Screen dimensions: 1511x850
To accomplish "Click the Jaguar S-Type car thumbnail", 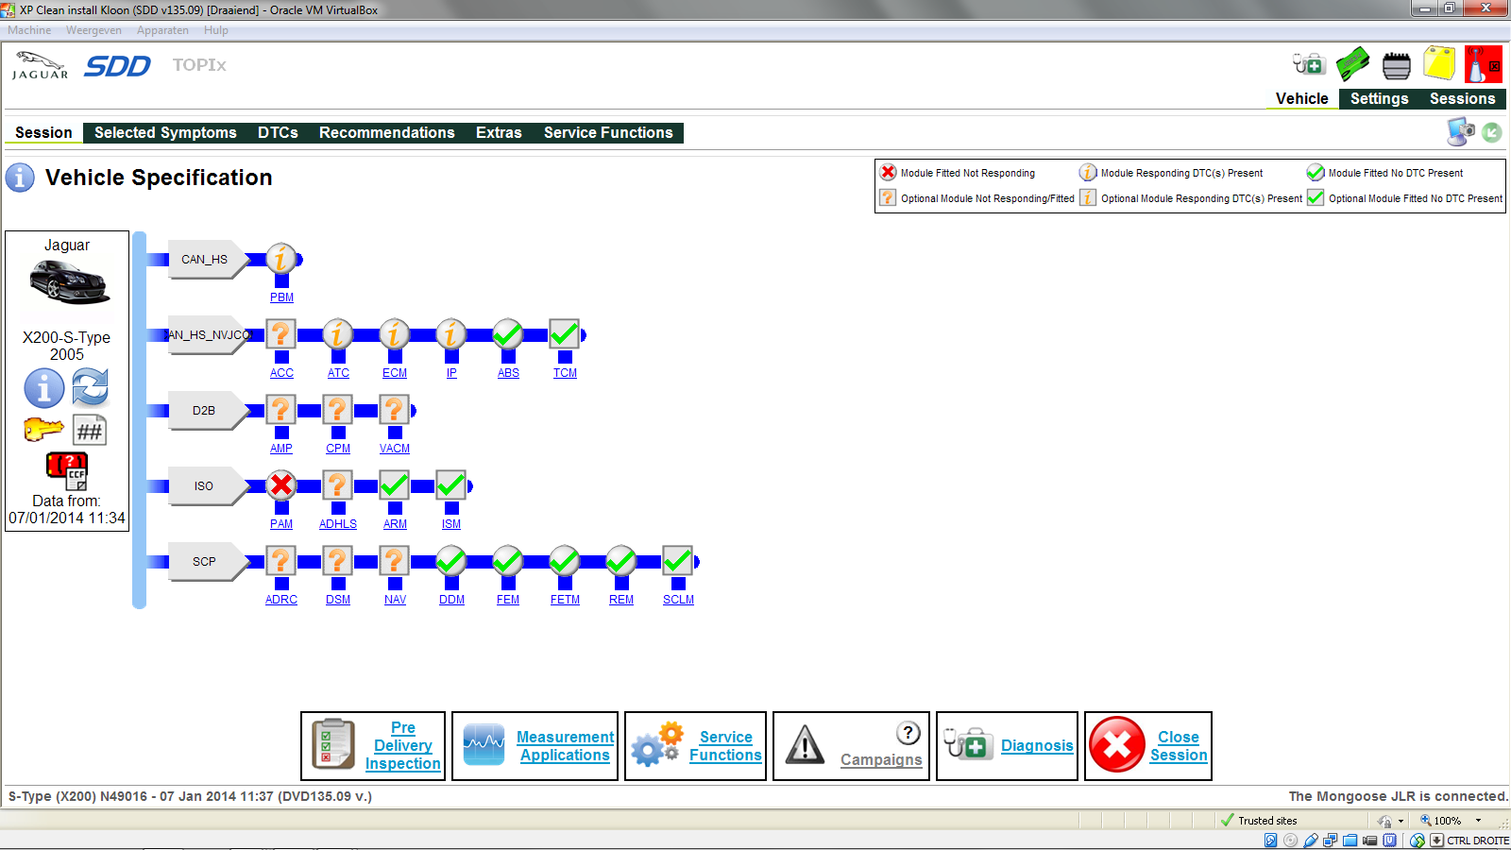I will [68, 282].
